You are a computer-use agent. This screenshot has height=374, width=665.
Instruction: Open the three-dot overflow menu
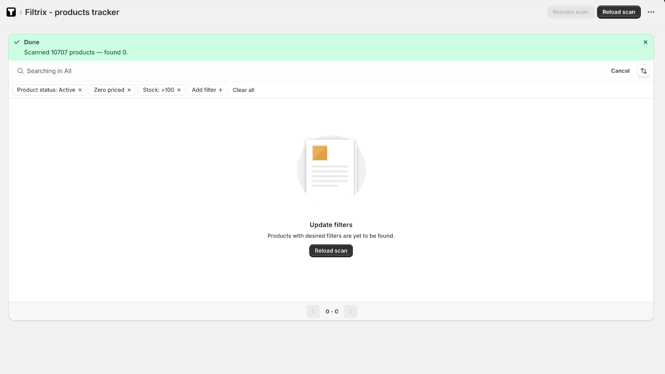(651, 12)
